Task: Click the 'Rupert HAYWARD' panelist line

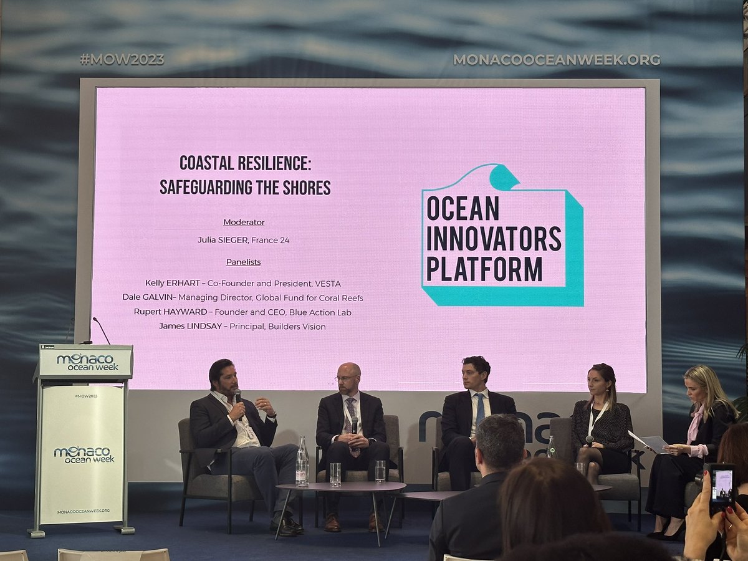Action: [243, 312]
